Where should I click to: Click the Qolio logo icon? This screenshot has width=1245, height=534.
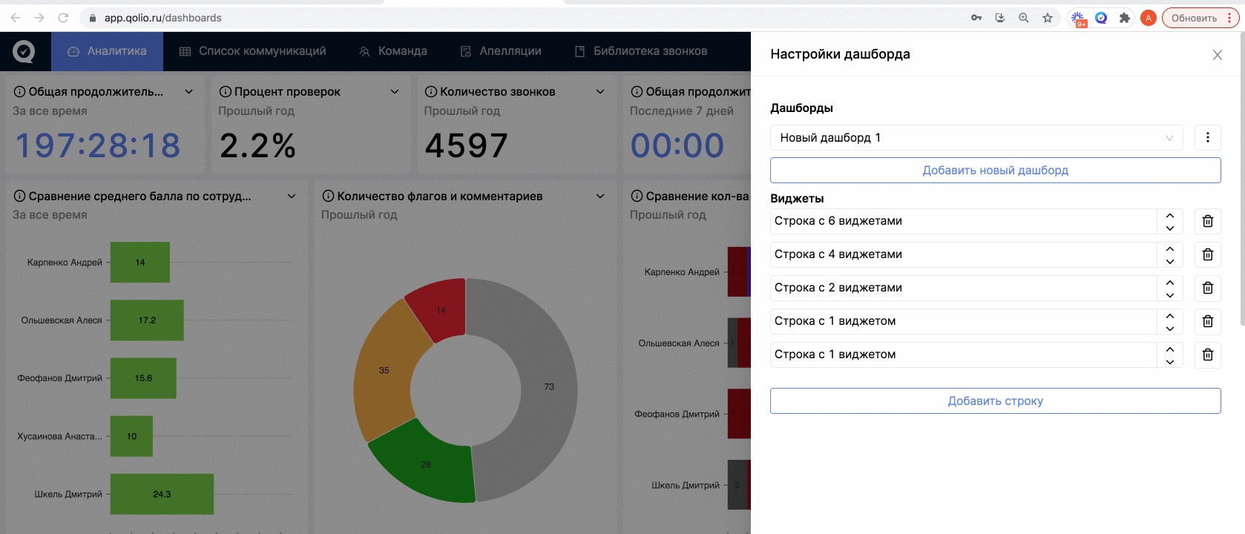24,51
